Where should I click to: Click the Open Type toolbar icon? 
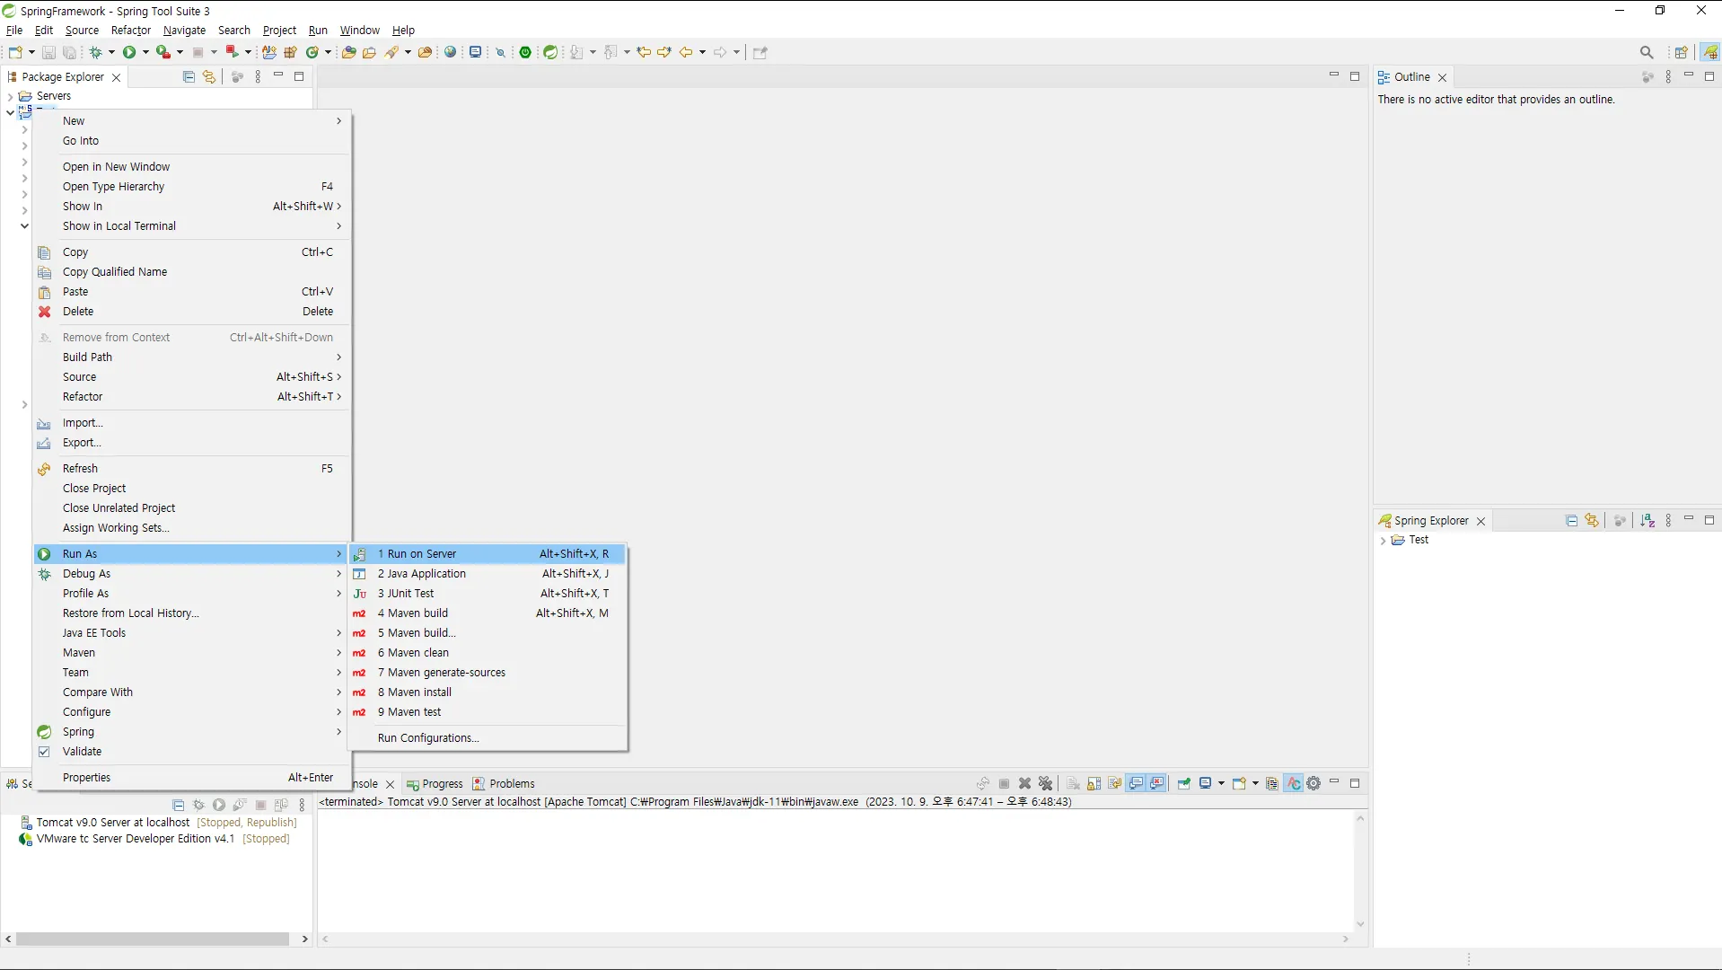[349, 52]
